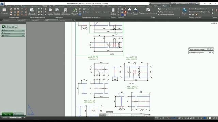Viewport: 218px width, 122px height.
Task: Click the Экспорт globe icon
Action: (185, 11)
